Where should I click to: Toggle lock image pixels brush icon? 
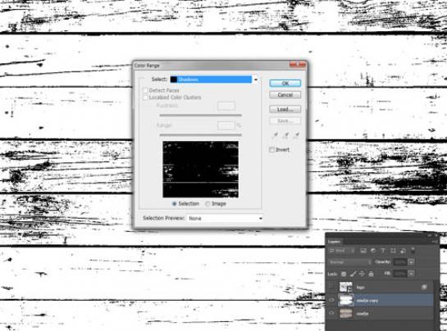(353, 274)
